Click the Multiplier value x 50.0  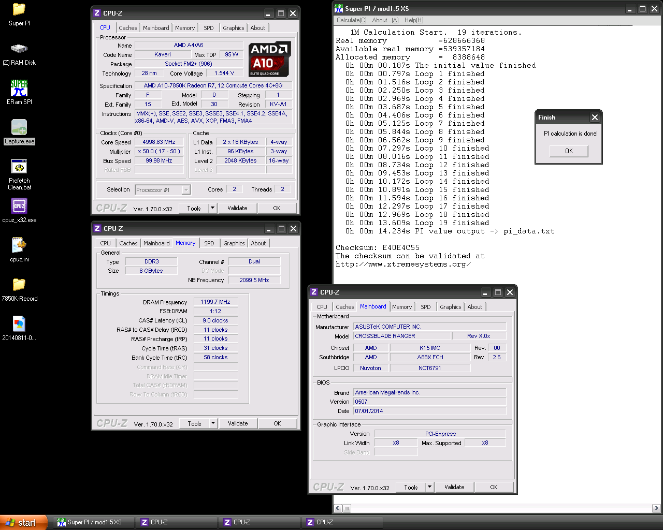tap(159, 151)
